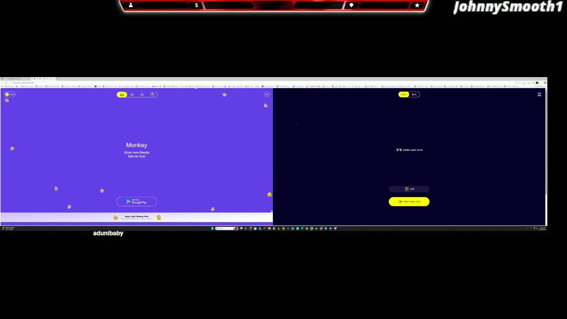
Task: Click the dollar sign icon in the overlay bar
Action: [x=196, y=5]
